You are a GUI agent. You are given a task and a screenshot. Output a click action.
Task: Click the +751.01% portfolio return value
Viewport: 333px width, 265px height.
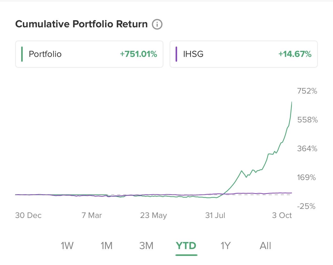coord(138,54)
